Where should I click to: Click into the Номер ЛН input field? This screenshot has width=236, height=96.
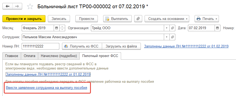[x=40, y=46]
